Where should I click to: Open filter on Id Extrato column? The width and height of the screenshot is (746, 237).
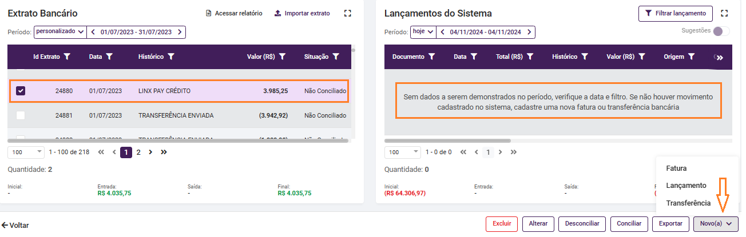[x=68, y=57]
